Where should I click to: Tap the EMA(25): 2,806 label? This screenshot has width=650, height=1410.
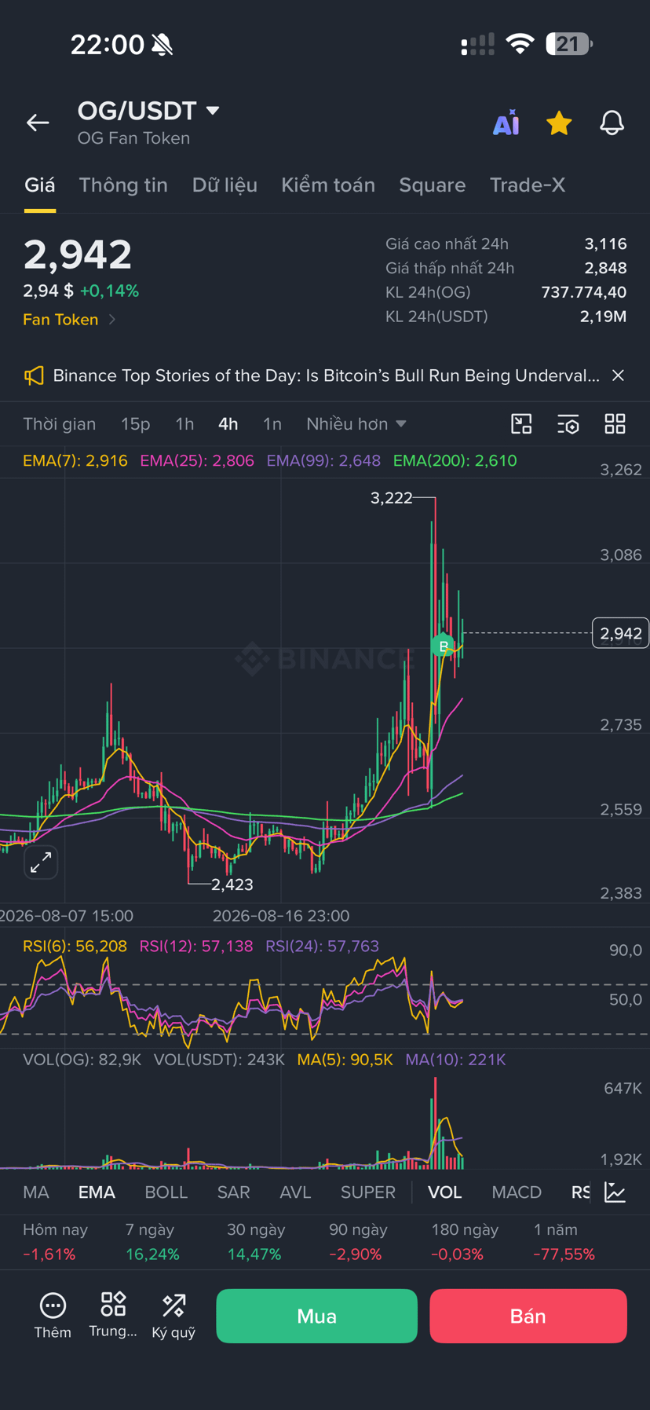click(197, 461)
